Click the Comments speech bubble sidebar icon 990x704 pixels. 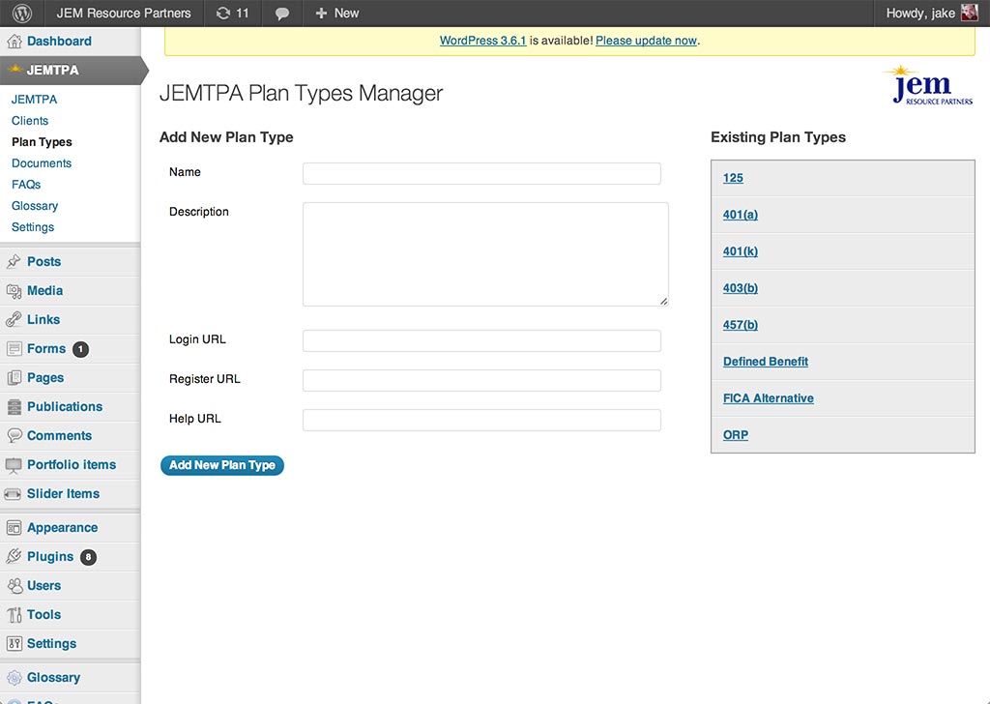click(x=14, y=436)
